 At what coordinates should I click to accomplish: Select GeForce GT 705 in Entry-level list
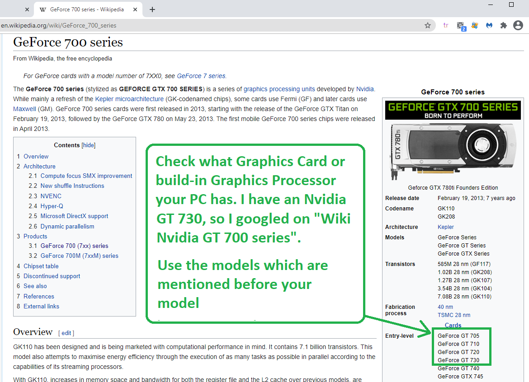pyautogui.click(x=458, y=336)
